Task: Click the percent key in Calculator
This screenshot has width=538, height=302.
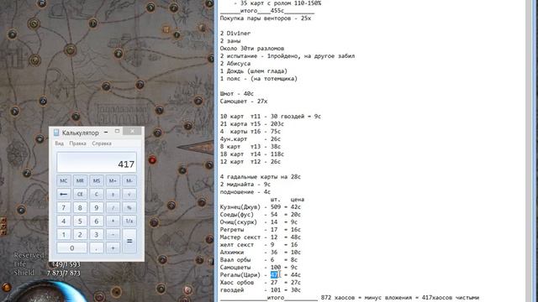Action: [129, 207]
